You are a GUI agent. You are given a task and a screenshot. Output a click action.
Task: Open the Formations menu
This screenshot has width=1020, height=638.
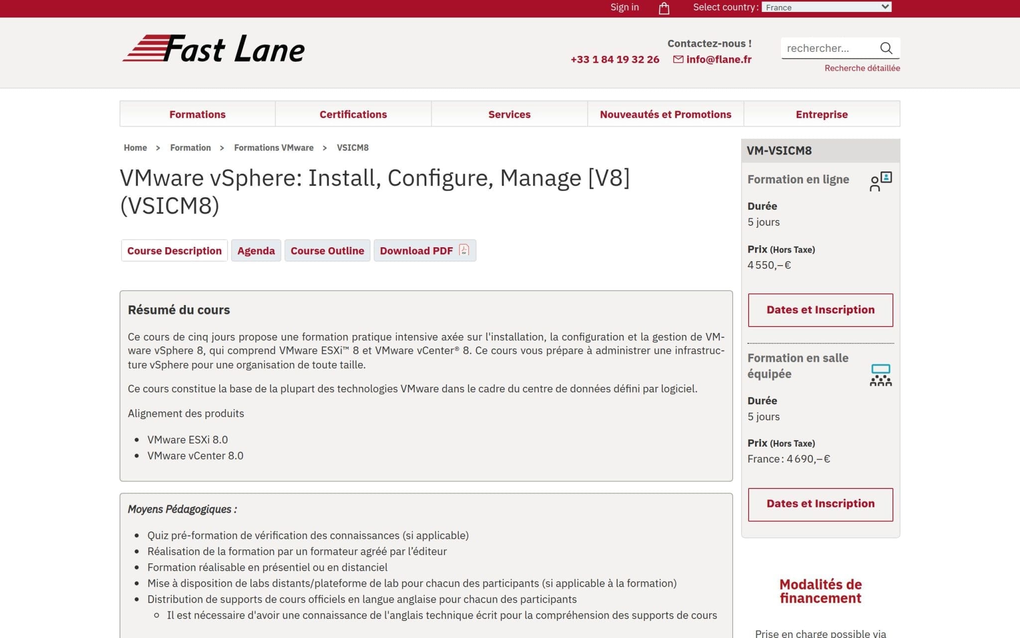197,114
